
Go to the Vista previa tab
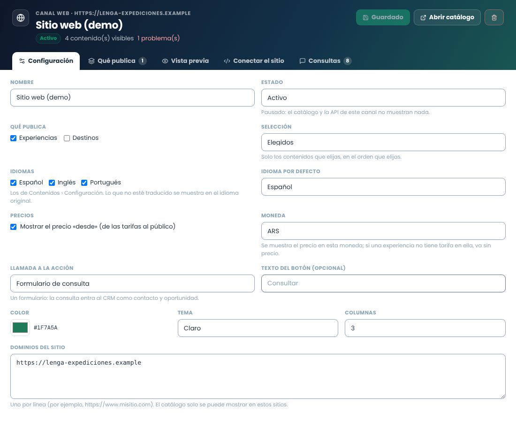pos(185,61)
